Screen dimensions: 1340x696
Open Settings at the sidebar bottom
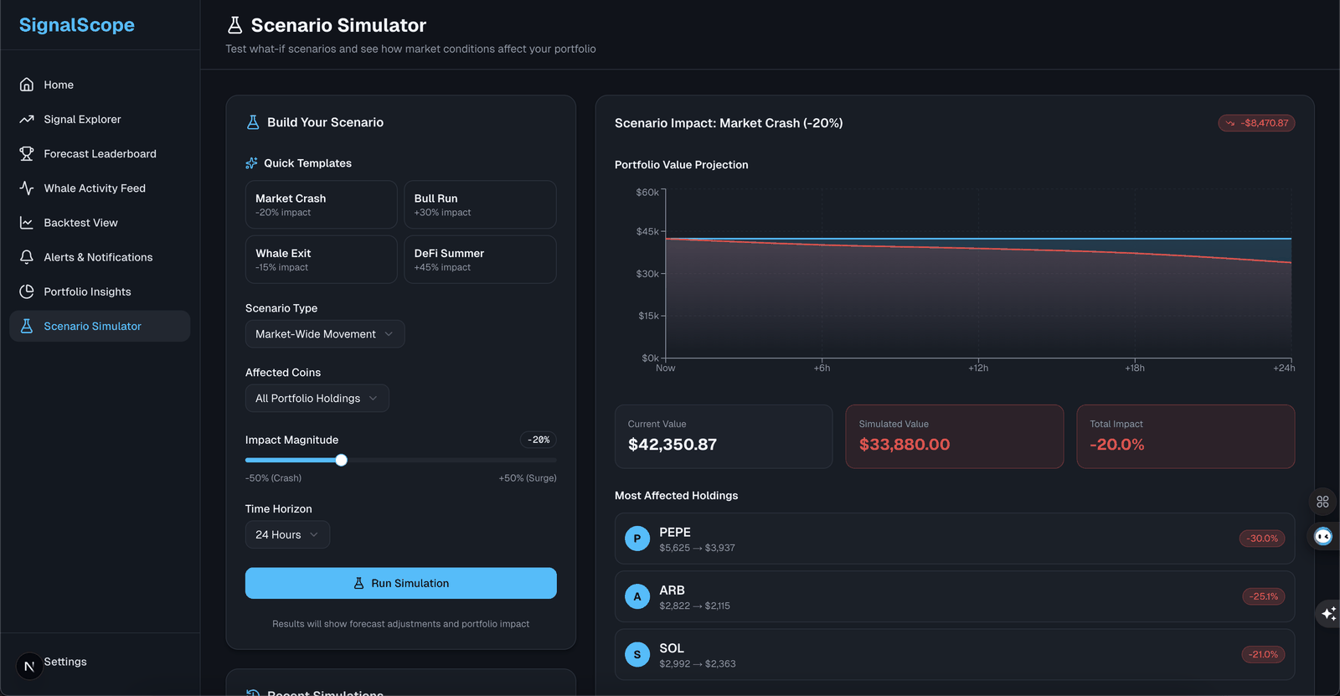(65, 662)
